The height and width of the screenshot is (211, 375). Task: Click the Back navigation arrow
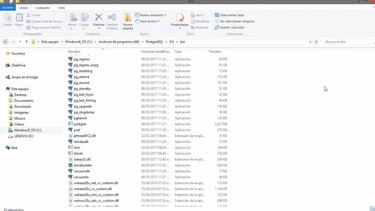coord(5,42)
